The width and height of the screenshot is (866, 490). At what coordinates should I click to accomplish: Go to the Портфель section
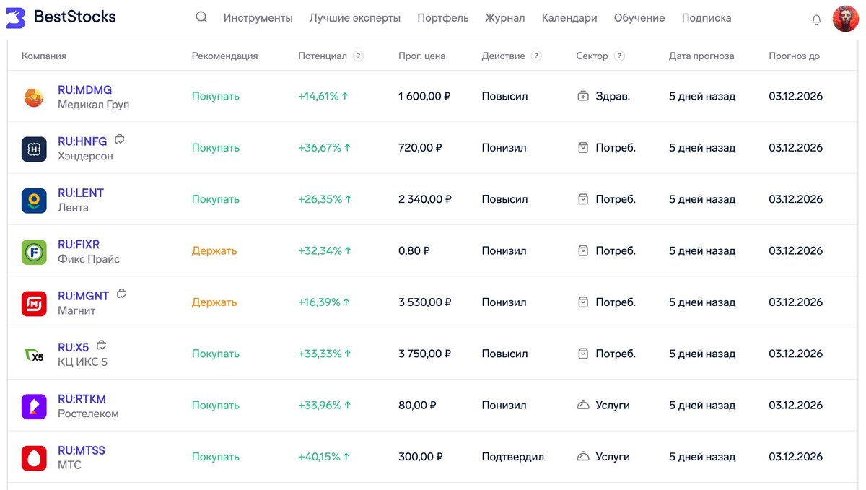coord(443,18)
